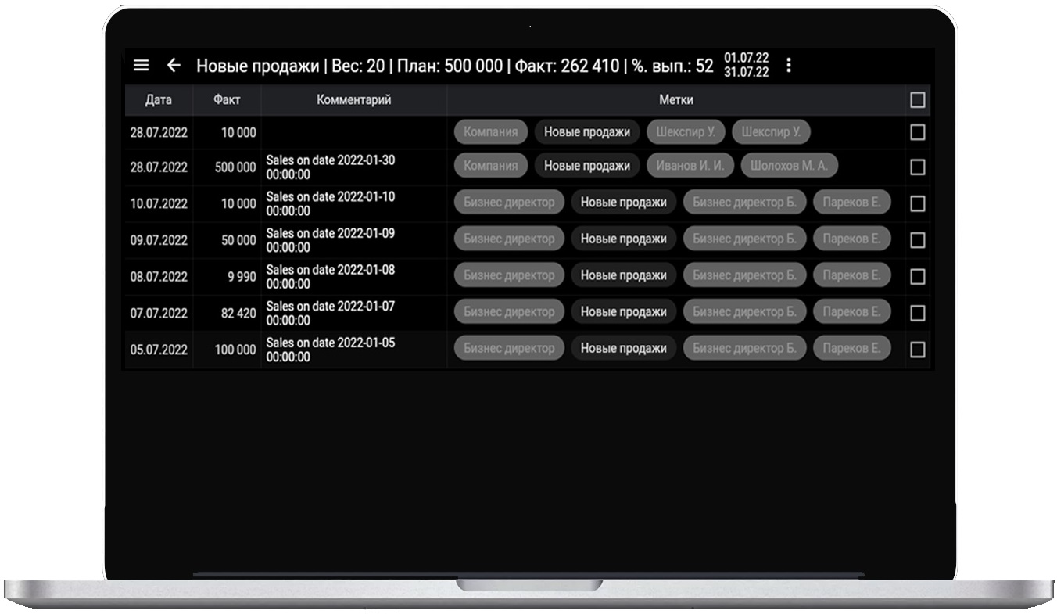The width and height of the screenshot is (1057, 614).
Task: Click the Метки column header
Action: pos(675,100)
